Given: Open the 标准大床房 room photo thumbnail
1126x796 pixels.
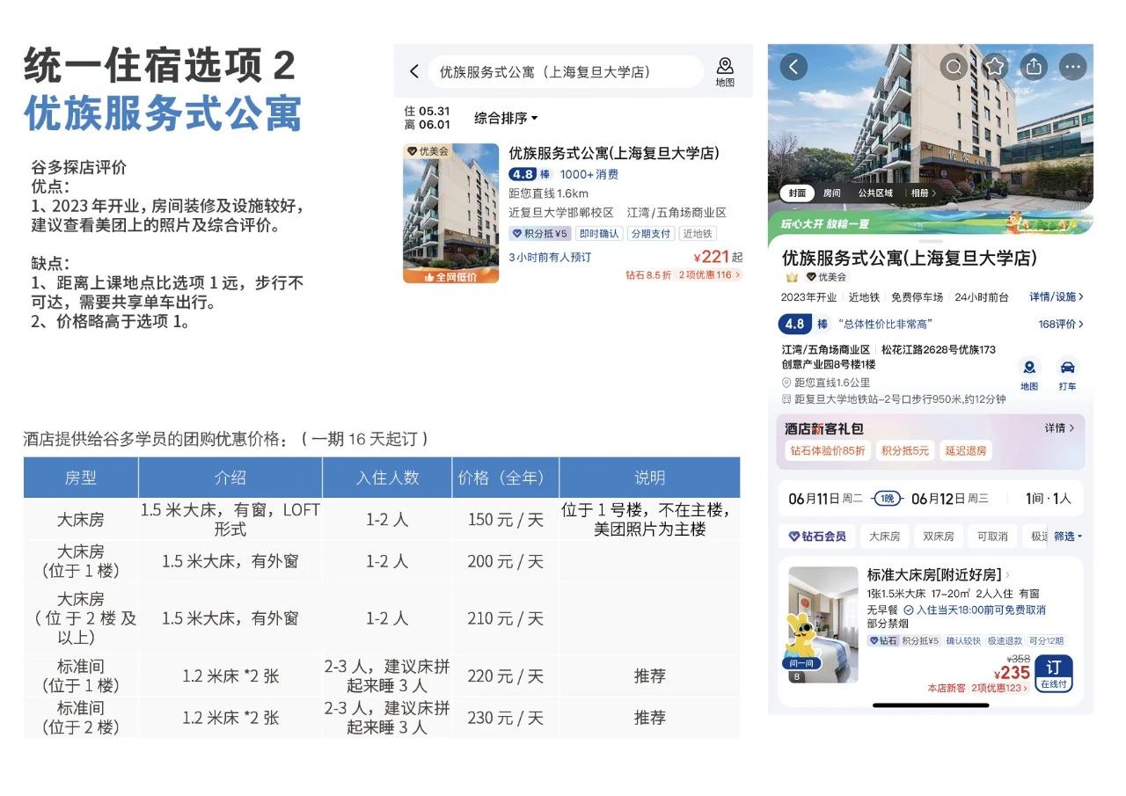Looking at the screenshot, I should click(823, 624).
